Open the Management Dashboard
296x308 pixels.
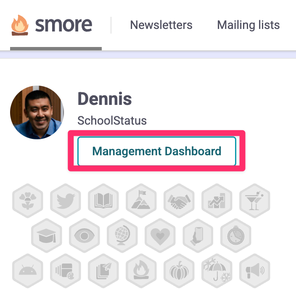156,151
